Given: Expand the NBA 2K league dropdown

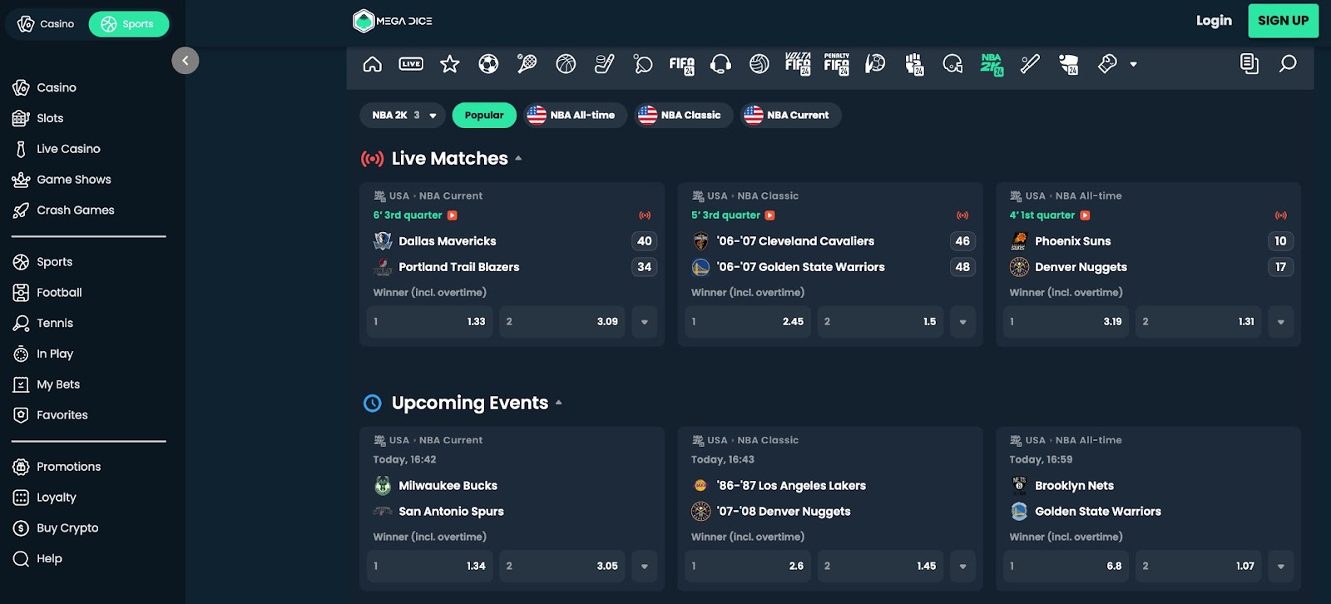Looking at the screenshot, I should click(x=403, y=116).
